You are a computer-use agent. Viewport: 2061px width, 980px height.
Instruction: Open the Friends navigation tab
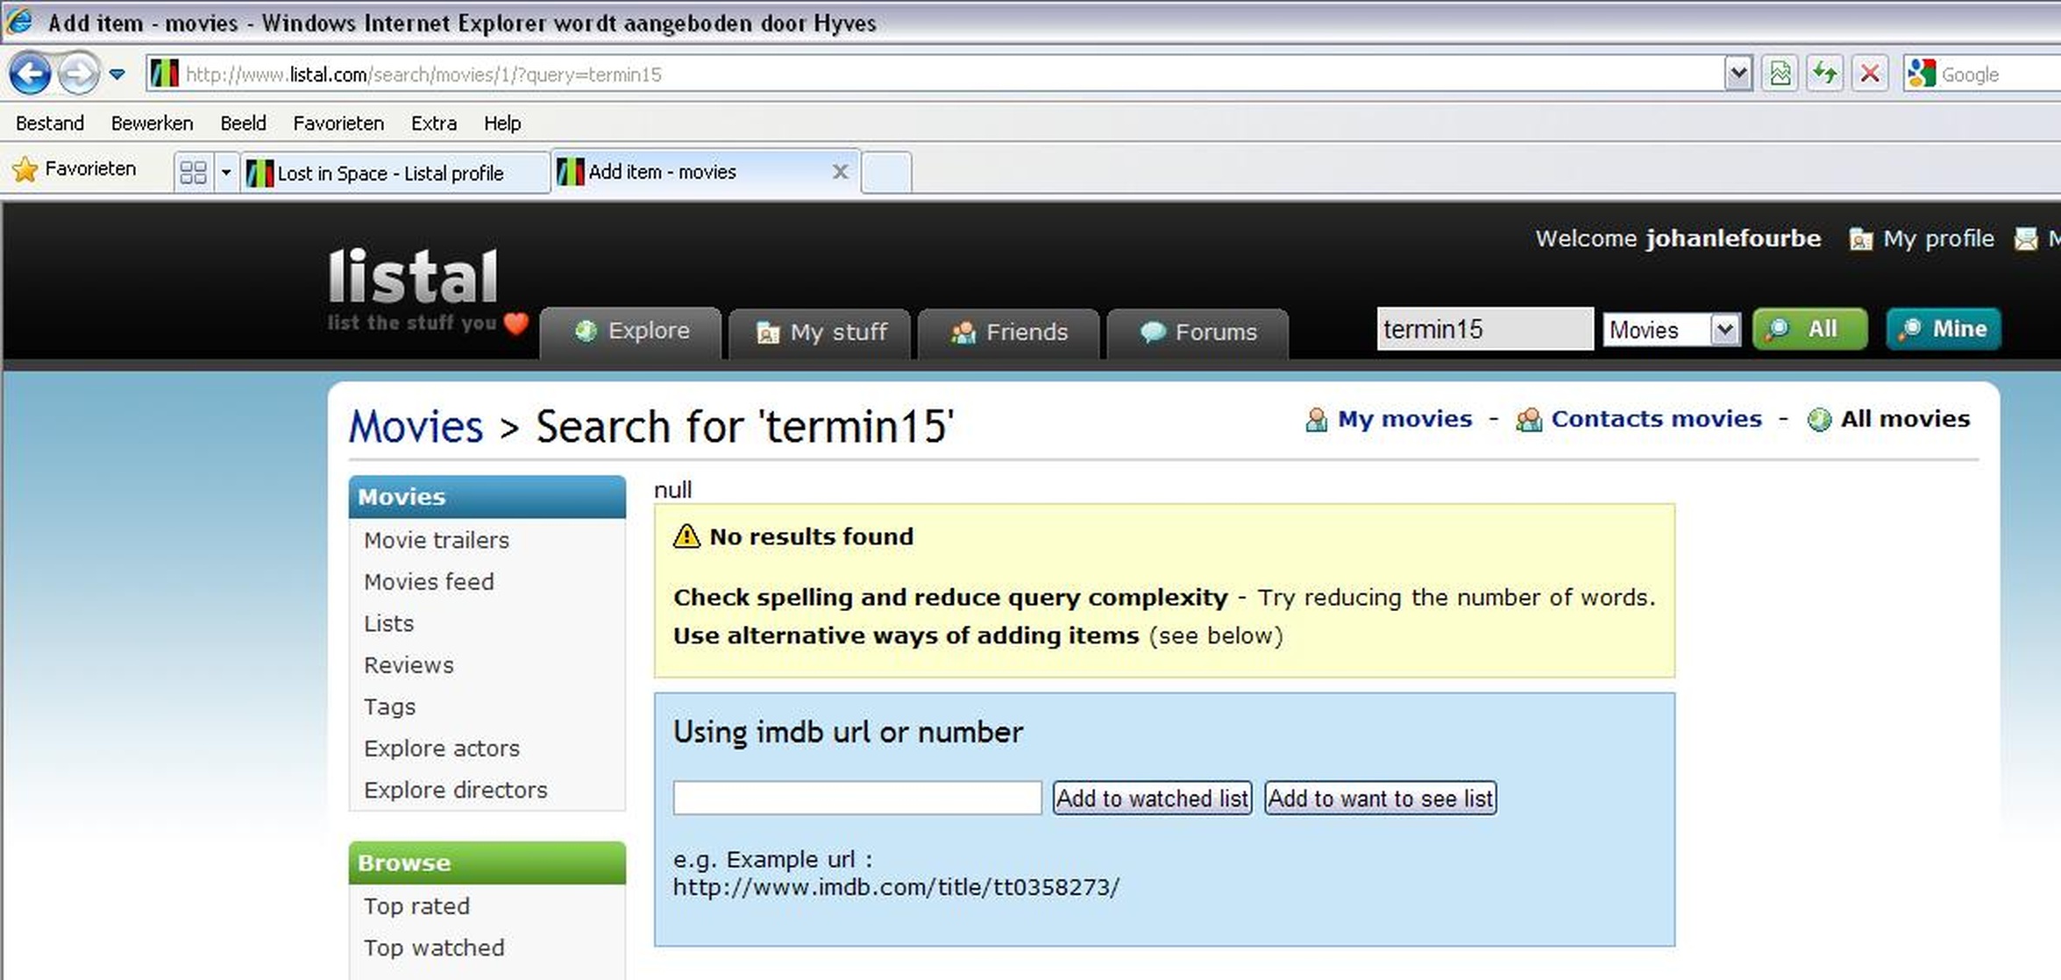pos(1009,333)
